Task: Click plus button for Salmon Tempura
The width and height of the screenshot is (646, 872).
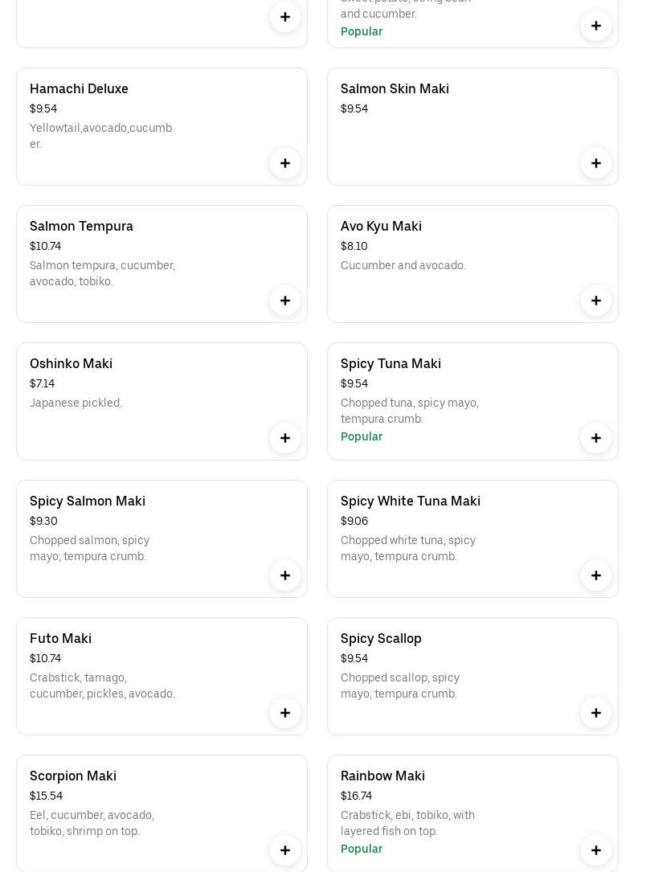Action: pyautogui.click(x=285, y=301)
